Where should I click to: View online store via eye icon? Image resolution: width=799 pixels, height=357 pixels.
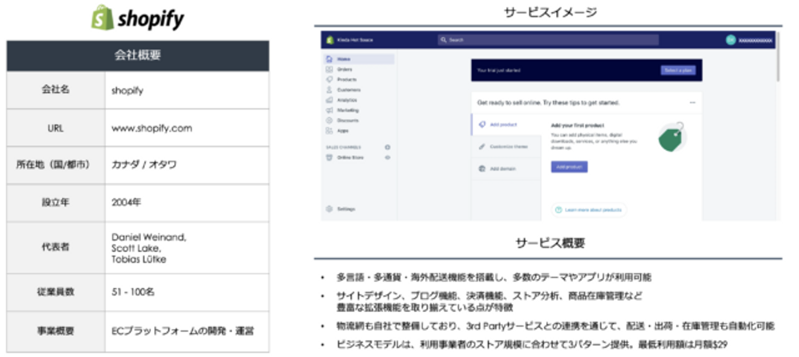coord(387,157)
